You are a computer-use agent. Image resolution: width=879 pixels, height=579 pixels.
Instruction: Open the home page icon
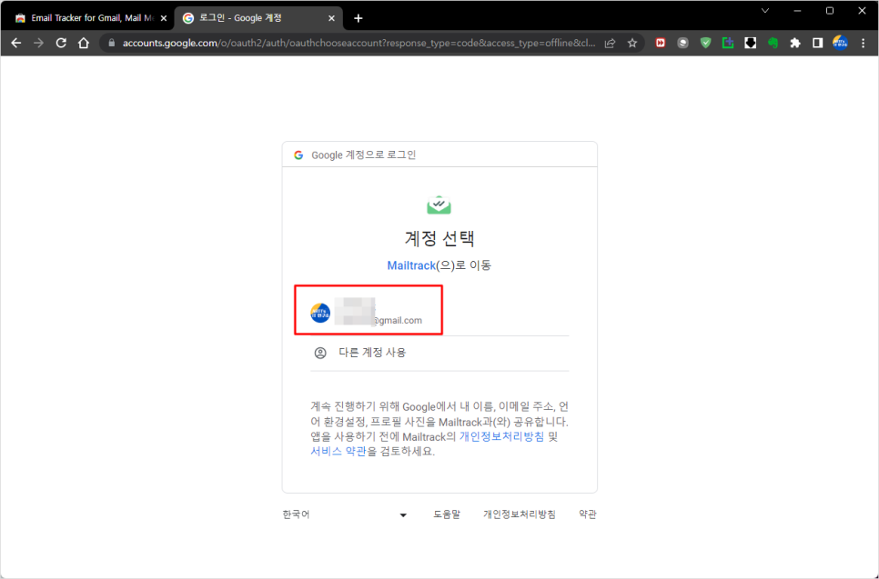point(84,43)
